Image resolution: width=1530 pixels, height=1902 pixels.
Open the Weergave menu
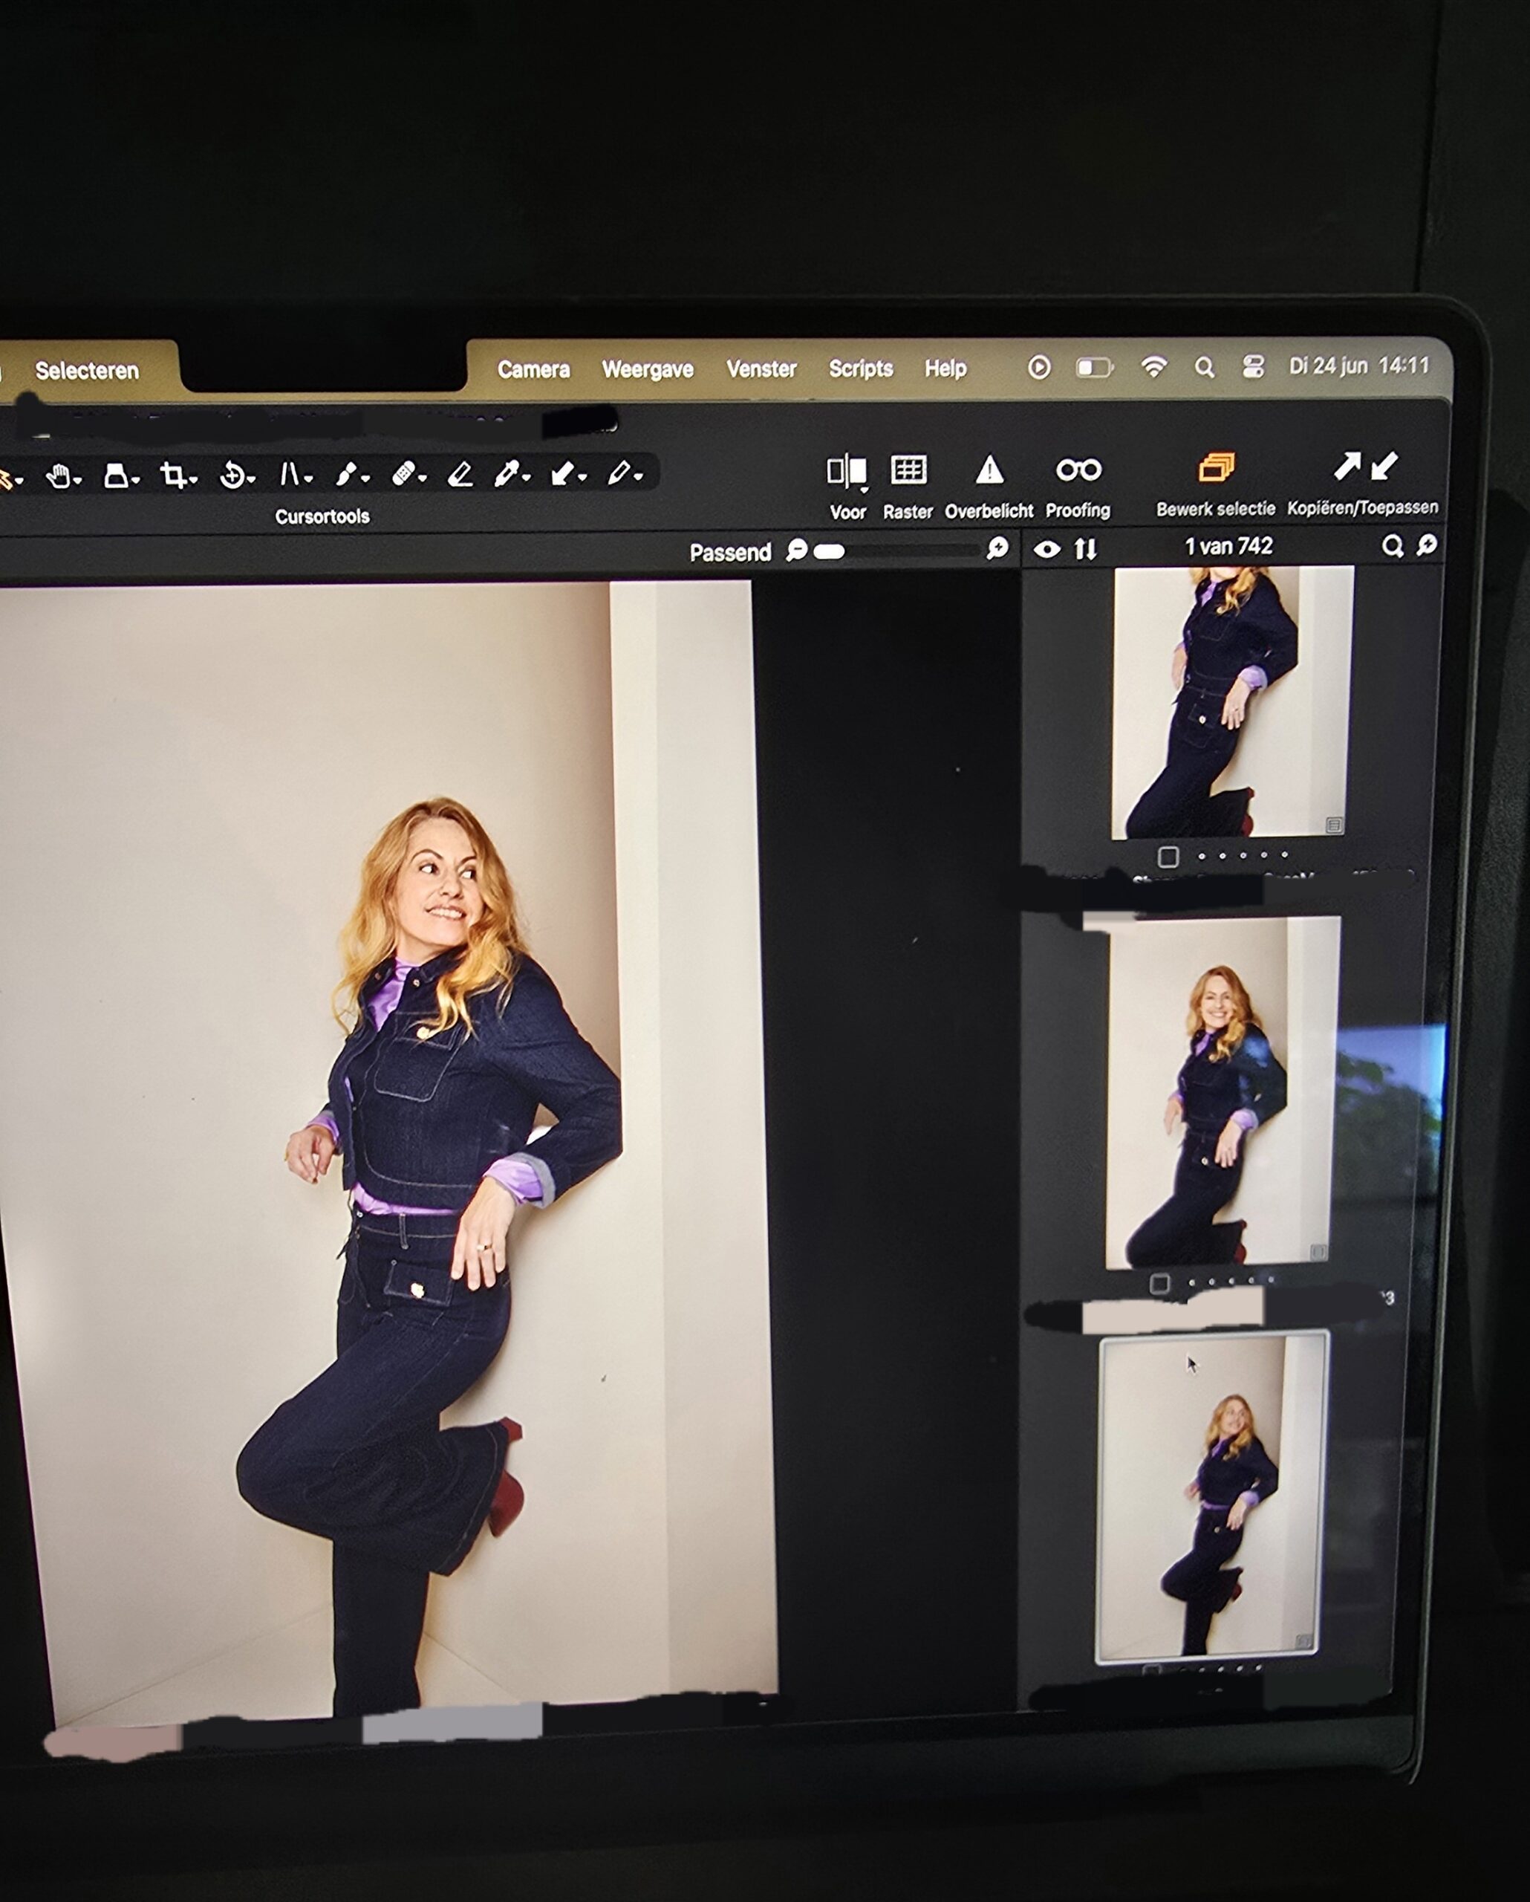648,369
